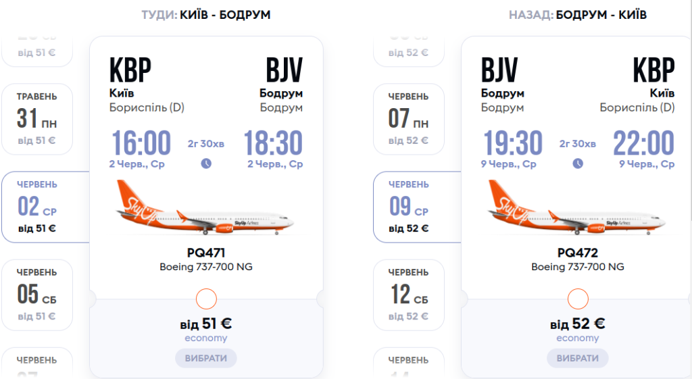This screenshot has width=692, height=379.
Task: Select the economy fare radio for 52 €
Action: 577,299
